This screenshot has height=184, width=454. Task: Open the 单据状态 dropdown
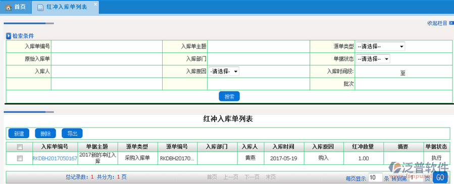[373, 58]
